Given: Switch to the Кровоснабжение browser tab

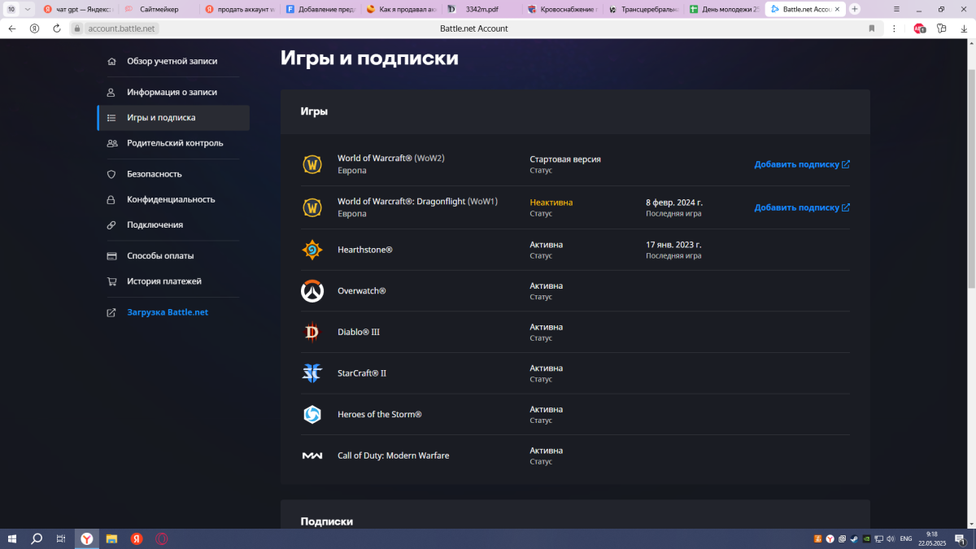Looking at the screenshot, I should coord(562,9).
